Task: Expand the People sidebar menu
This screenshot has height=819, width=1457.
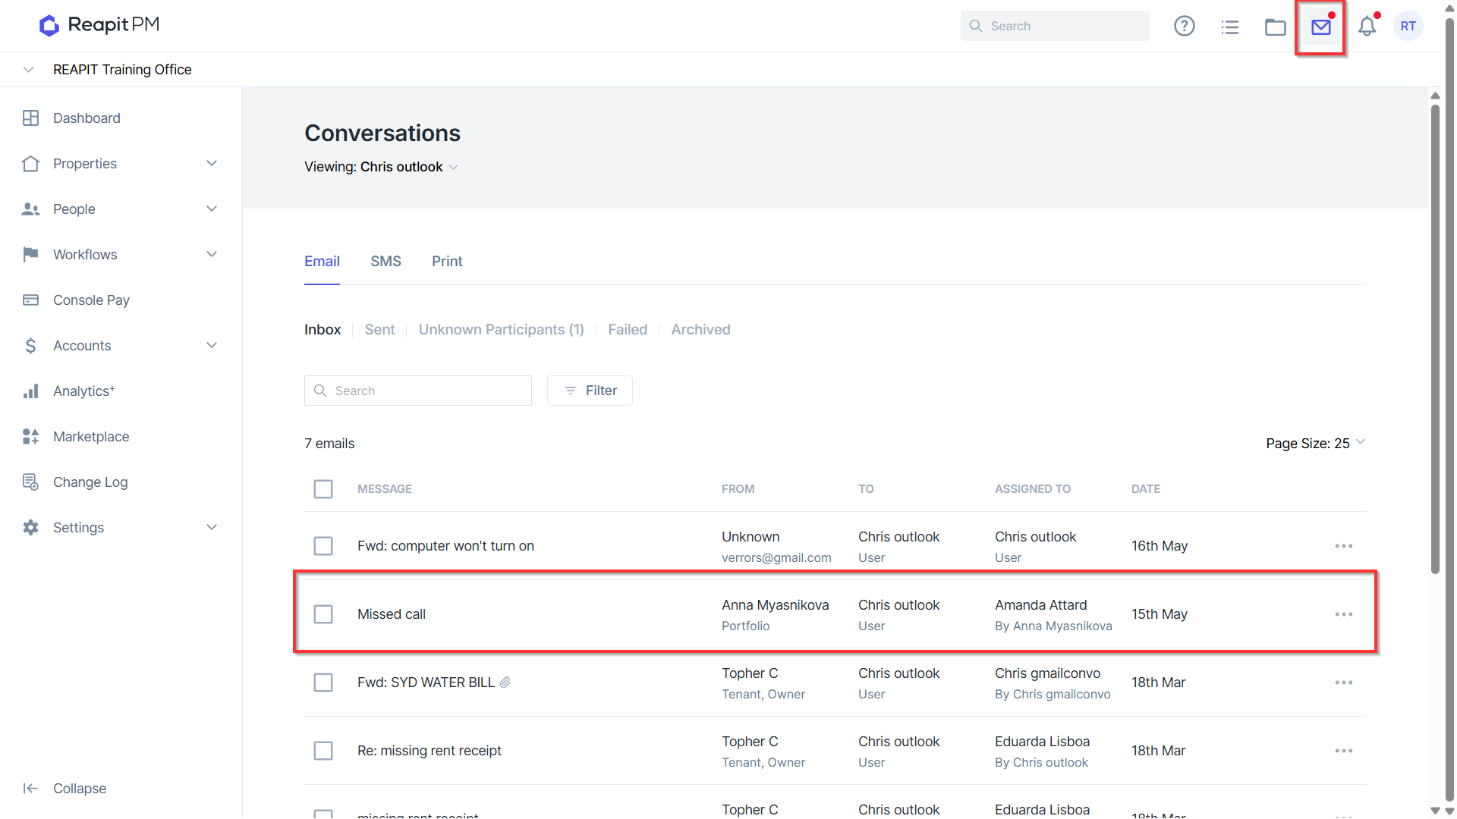Action: pyautogui.click(x=212, y=209)
